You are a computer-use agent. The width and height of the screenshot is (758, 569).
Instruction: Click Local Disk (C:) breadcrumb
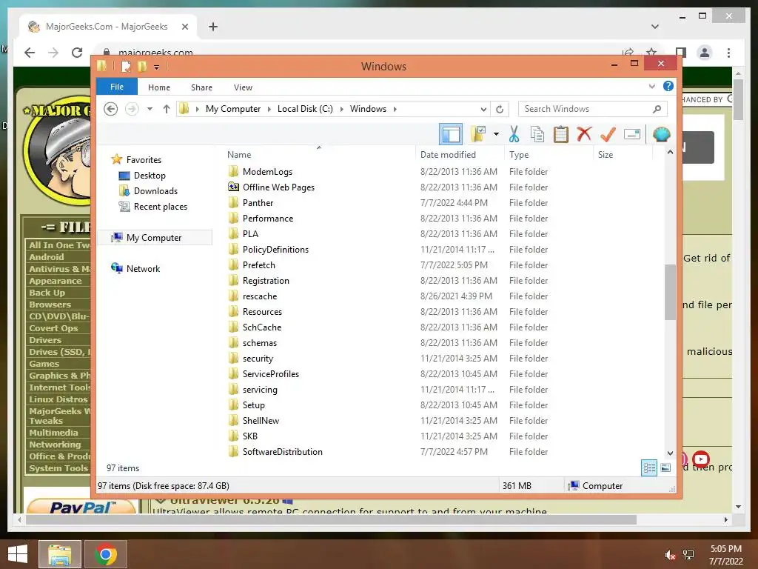point(305,109)
